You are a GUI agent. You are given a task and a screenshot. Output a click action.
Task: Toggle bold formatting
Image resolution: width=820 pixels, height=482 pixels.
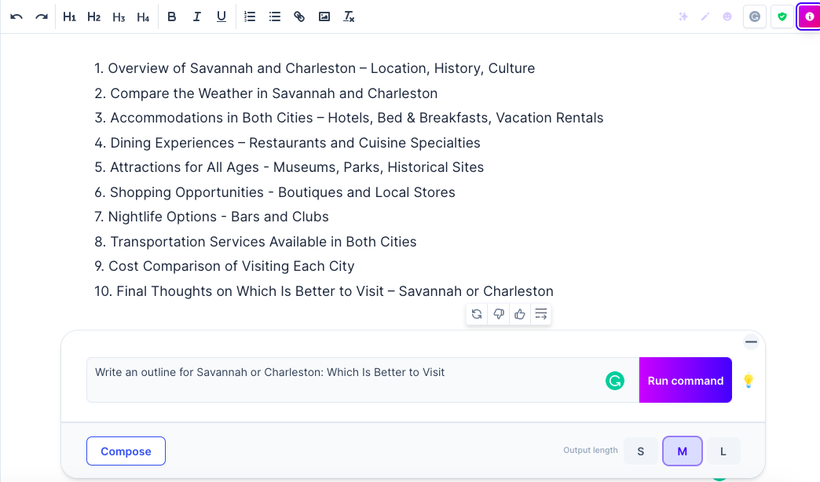pos(171,16)
